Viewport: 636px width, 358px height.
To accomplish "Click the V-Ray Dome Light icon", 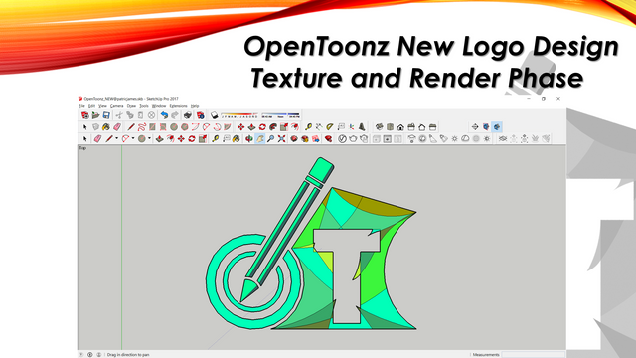I will [465, 139].
